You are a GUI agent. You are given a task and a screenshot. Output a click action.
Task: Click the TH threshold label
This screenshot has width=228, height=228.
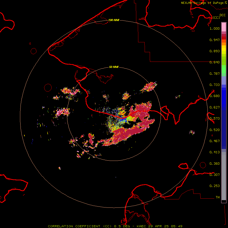(218, 197)
